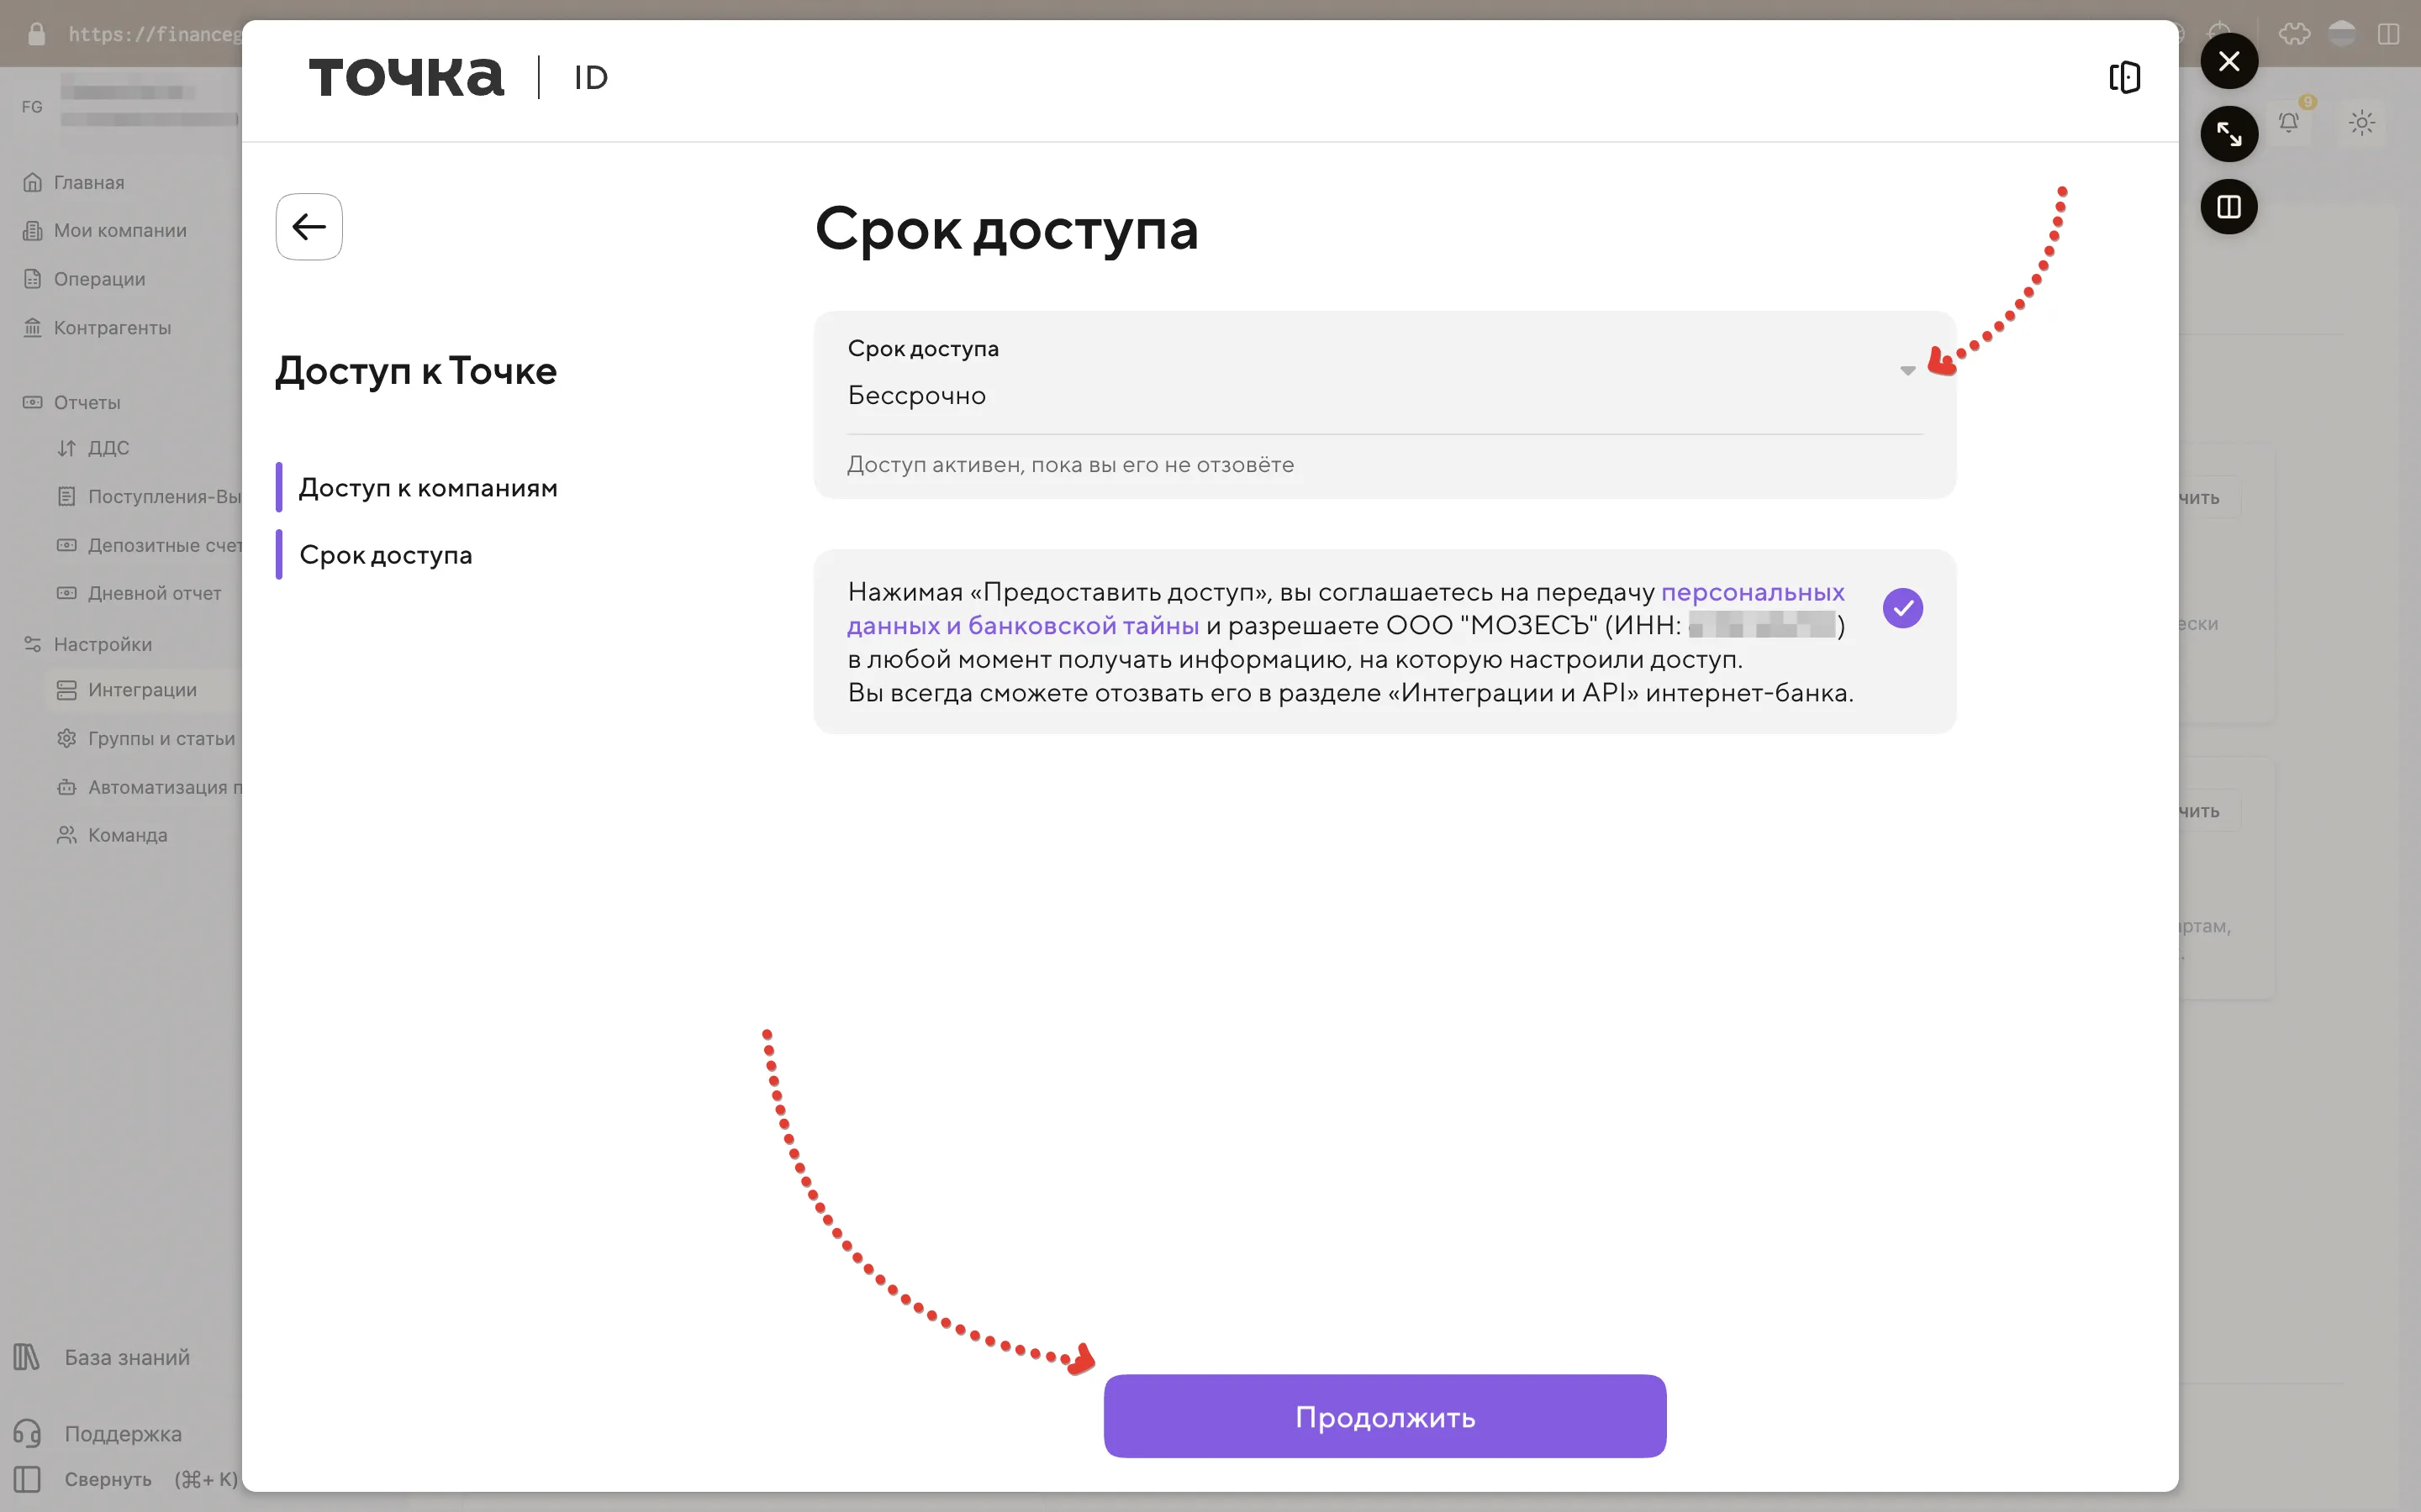This screenshot has height=1512, width=2421.
Task: Open Главная in the left menu
Action: click(x=88, y=182)
